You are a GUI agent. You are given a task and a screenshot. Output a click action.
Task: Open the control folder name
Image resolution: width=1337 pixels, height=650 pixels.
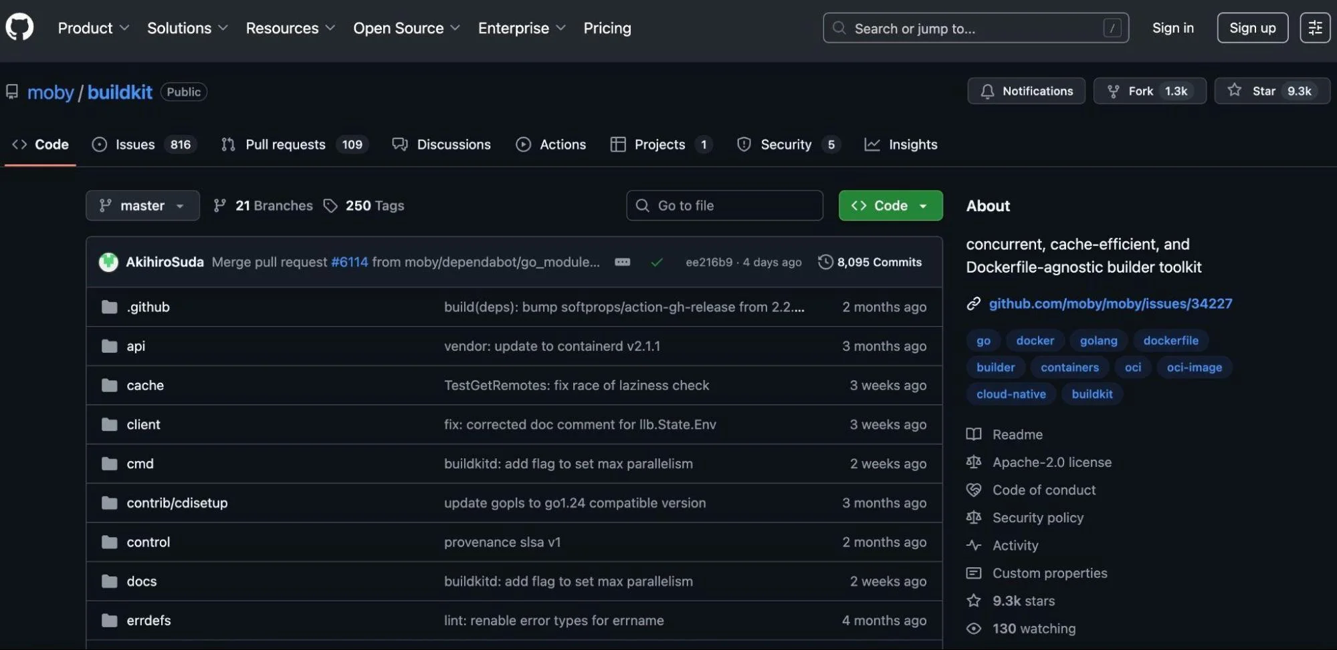(148, 542)
